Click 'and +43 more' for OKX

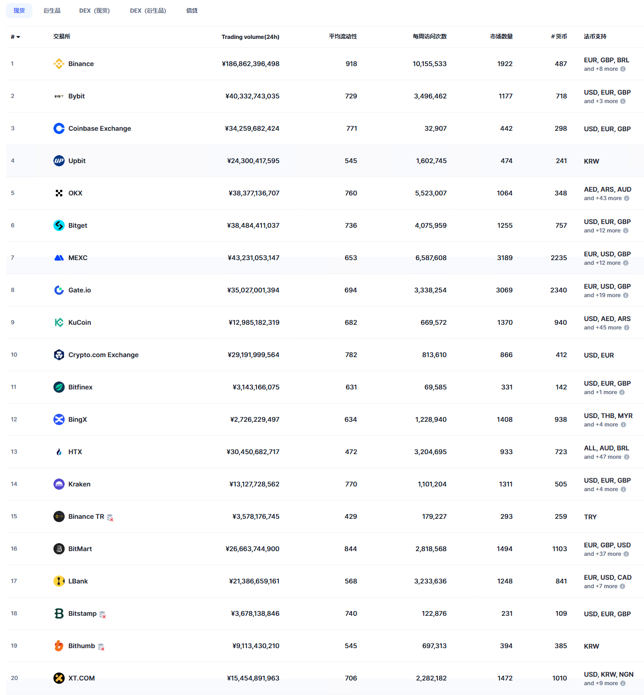point(603,198)
